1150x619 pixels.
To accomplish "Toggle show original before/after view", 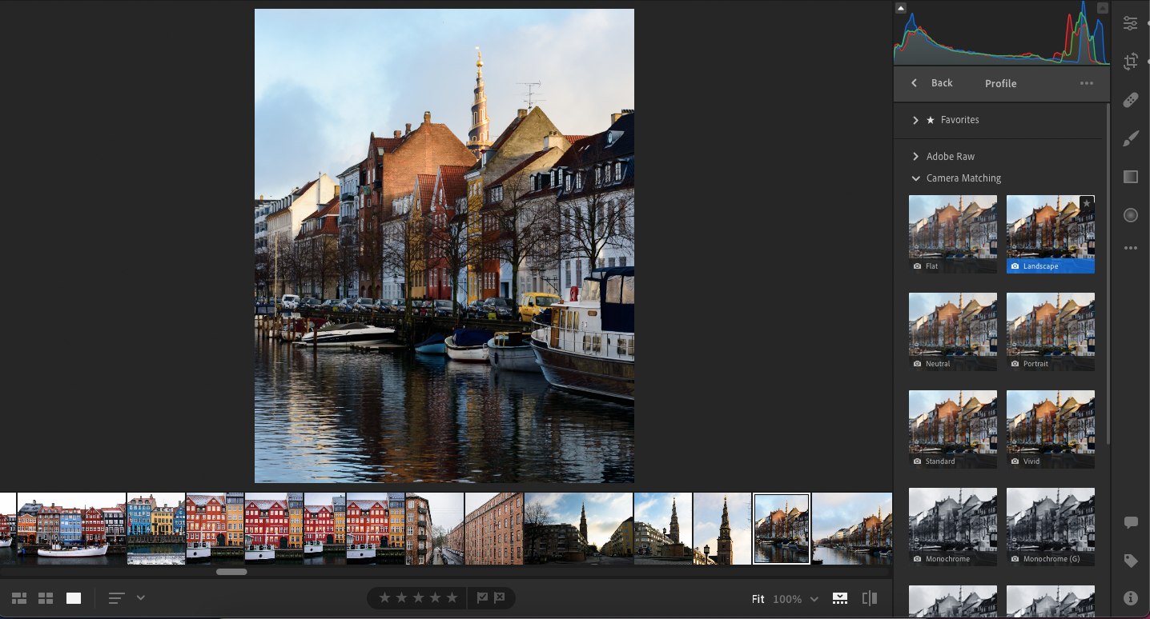I will click(x=869, y=598).
